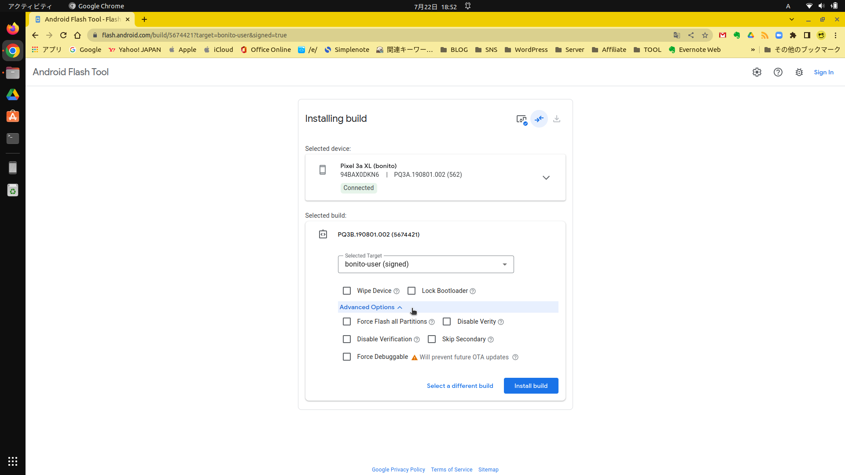
Task: Enable the Wipe Device checkbox
Action: click(347, 291)
